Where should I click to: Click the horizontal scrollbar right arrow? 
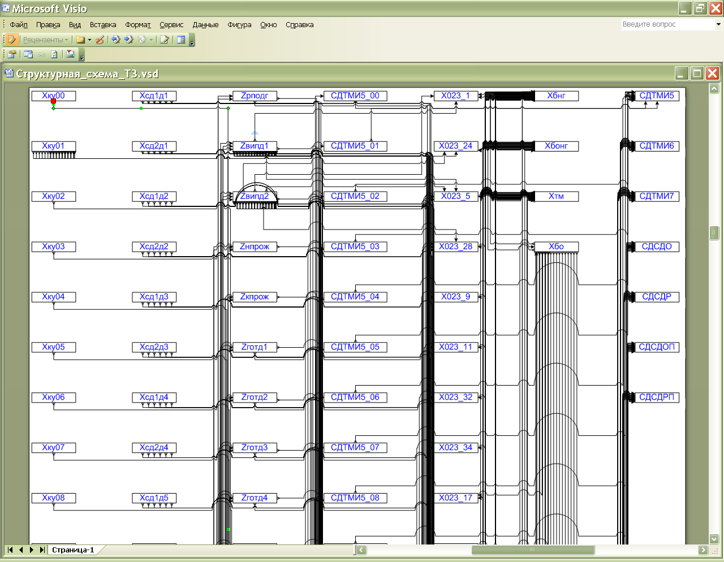pos(703,550)
